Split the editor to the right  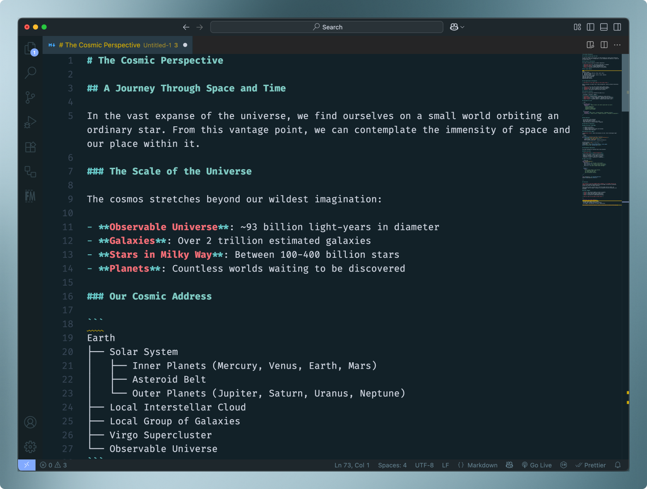[604, 45]
